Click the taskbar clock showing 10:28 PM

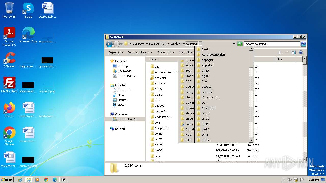click(x=313, y=180)
